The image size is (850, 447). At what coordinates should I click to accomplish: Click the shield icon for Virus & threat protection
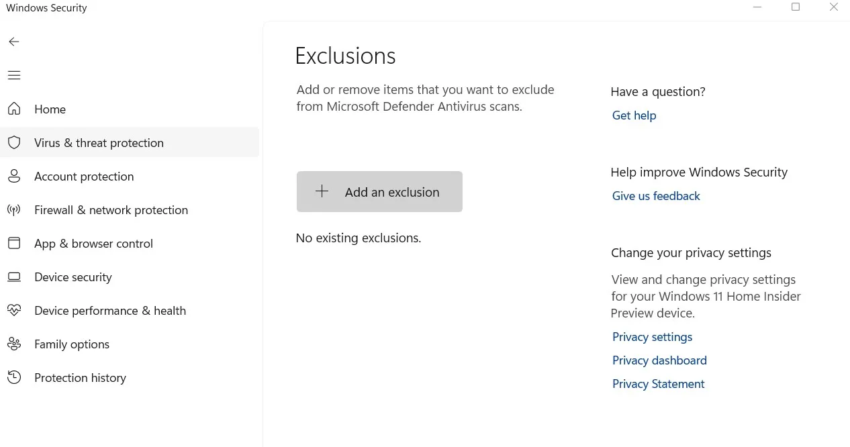14,142
